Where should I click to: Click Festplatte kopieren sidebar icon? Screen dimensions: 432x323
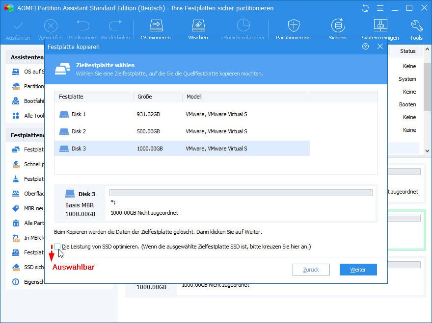[16, 149]
